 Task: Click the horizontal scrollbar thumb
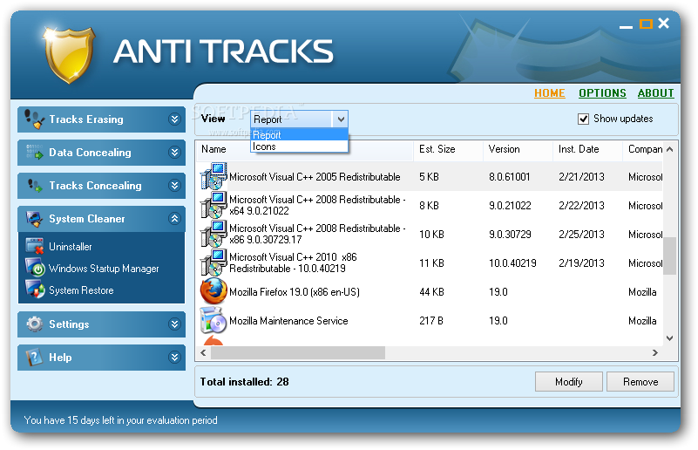pyautogui.click(x=298, y=353)
